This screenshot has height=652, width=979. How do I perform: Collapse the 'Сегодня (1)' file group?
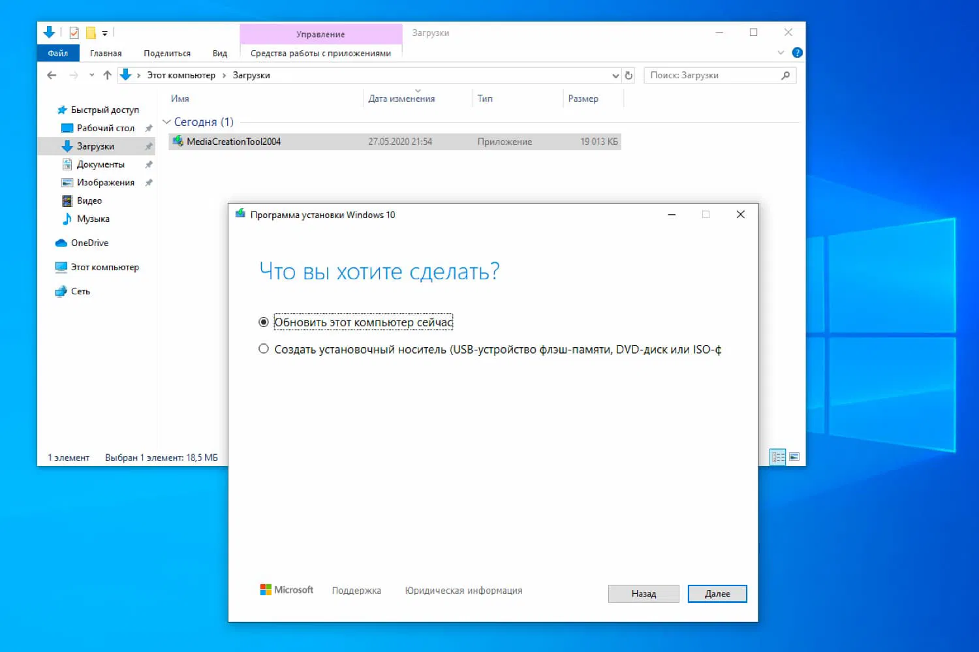[x=167, y=122]
